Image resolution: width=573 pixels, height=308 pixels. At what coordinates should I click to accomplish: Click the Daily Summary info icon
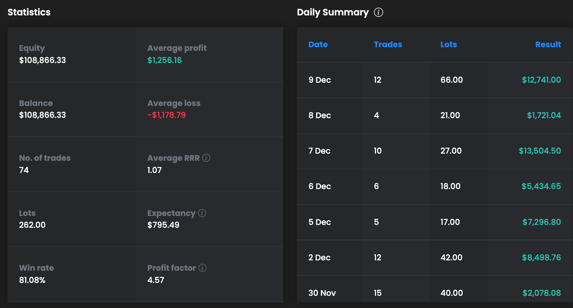click(x=379, y=13)
